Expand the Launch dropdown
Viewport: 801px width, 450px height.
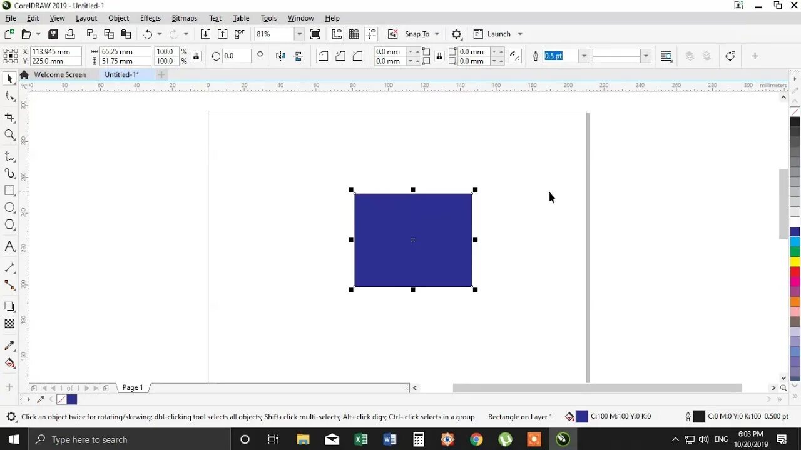click(x=520, y=34)
